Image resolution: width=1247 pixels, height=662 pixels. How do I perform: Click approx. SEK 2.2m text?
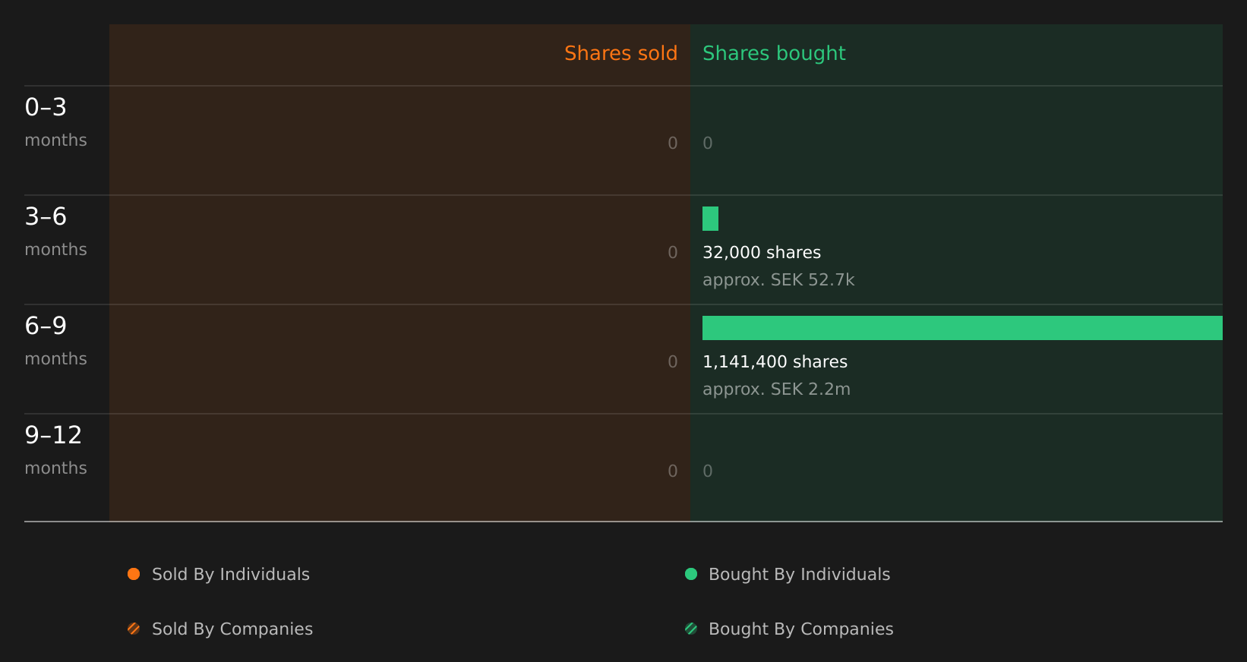776,389
